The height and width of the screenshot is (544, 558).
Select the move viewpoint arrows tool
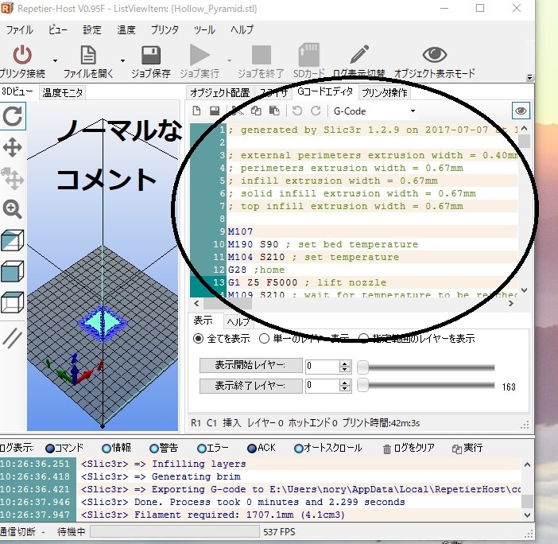coord(13,147)
